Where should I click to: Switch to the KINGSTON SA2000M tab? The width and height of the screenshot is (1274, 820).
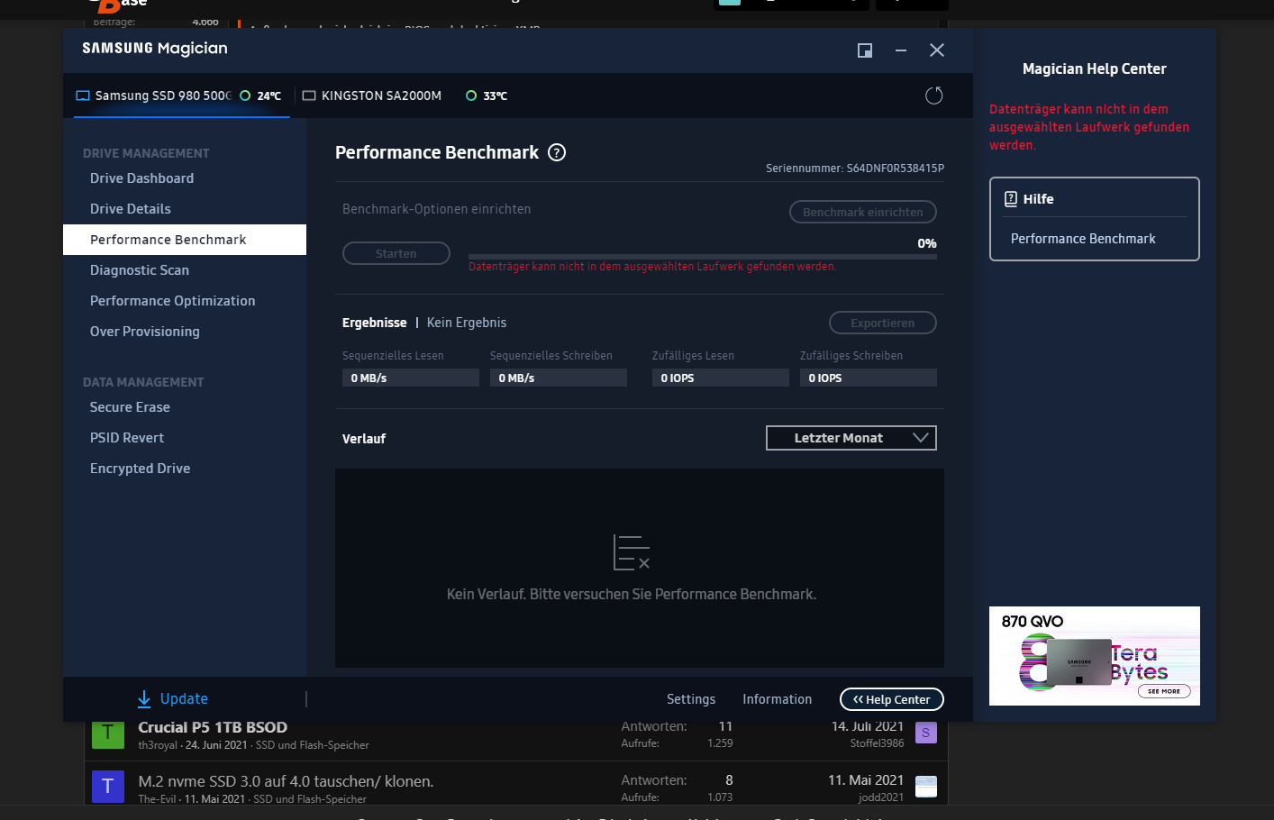(x=381, y=96)
